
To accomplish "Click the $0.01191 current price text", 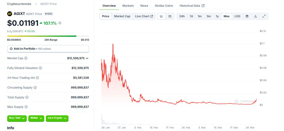I will tap(23, 23).
